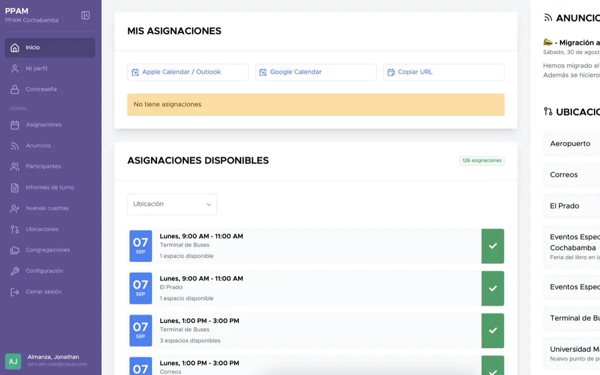Viewport: 600px width, 375px height.
Task: Click the AJ user avatar
Action: tap(13, 361)
